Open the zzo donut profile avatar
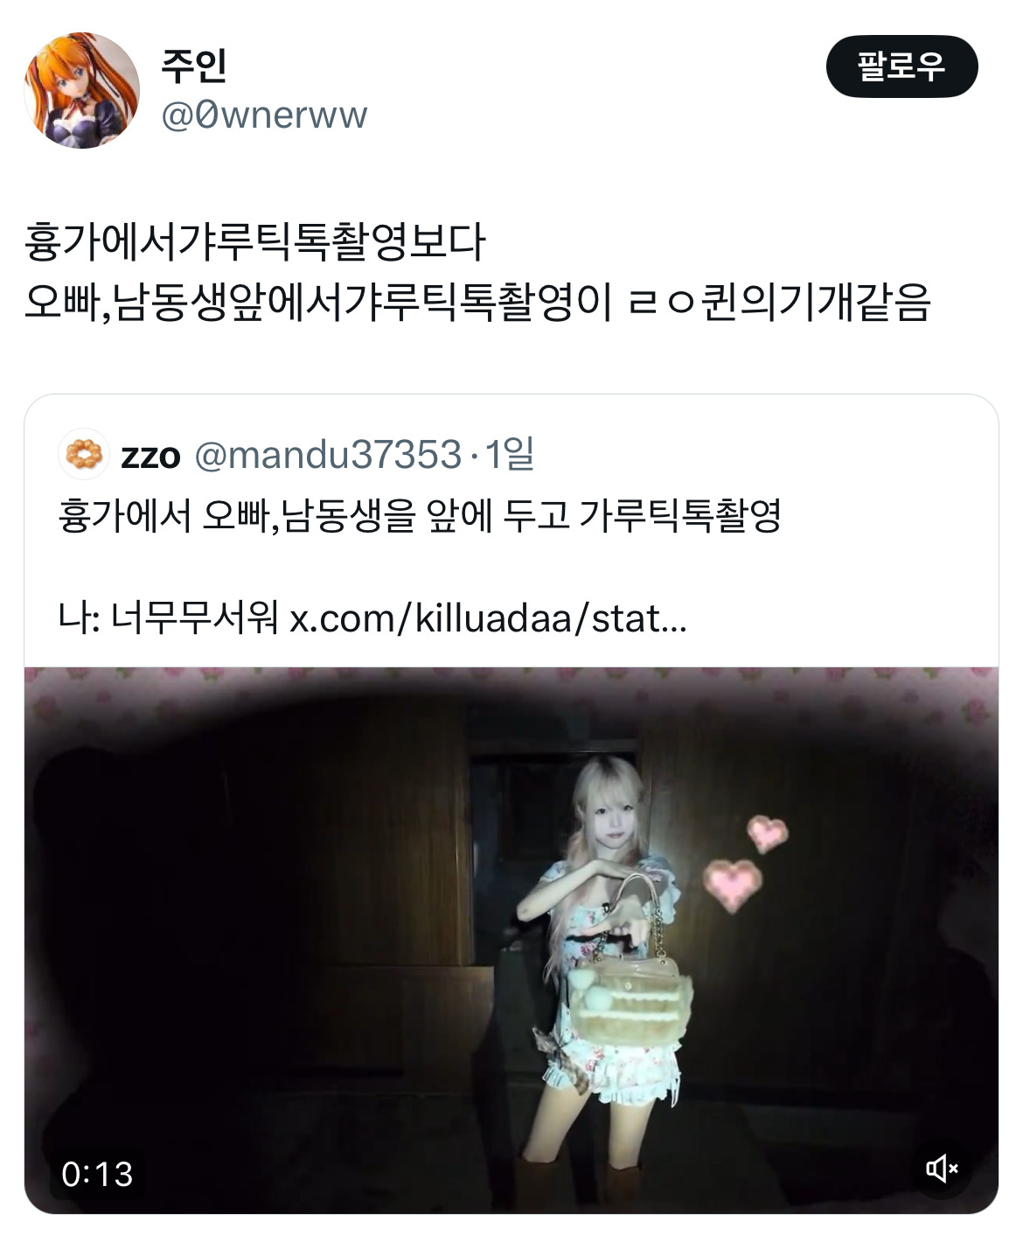Screen dimensions: 1023x1249 [x=84, y=455]
